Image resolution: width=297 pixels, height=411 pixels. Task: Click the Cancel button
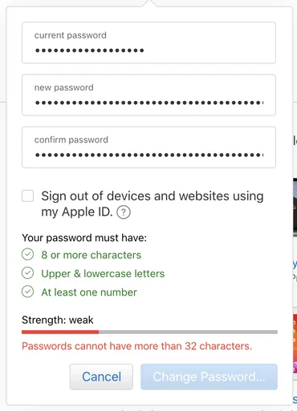[x=101, y=377]
